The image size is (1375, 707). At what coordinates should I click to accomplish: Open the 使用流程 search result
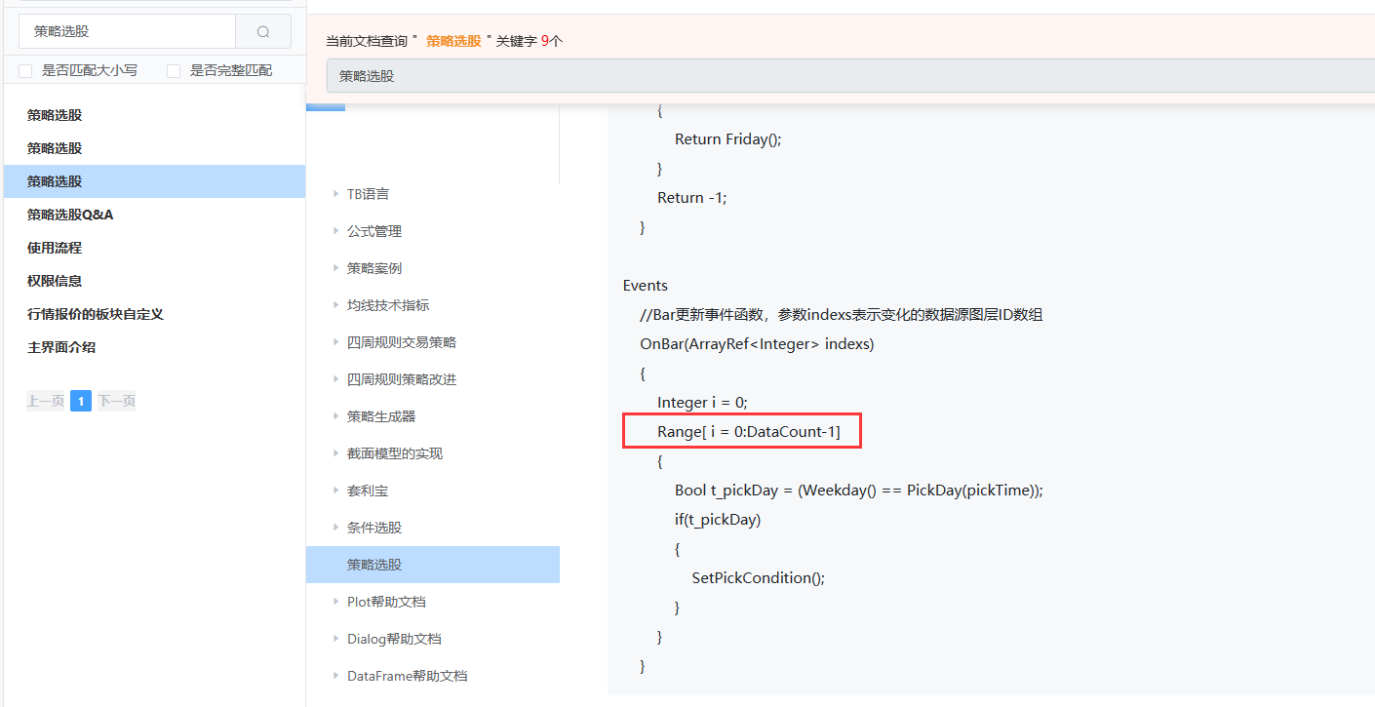pos(55,248)
